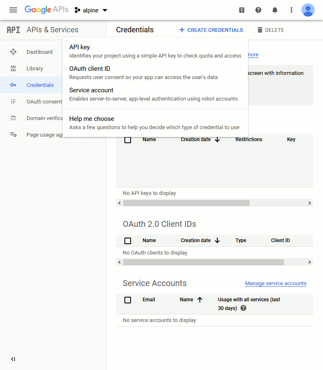Open Library in the sidebar
Image resolution: width=323 pixels, height=370 pixels.
click(35, 68)
